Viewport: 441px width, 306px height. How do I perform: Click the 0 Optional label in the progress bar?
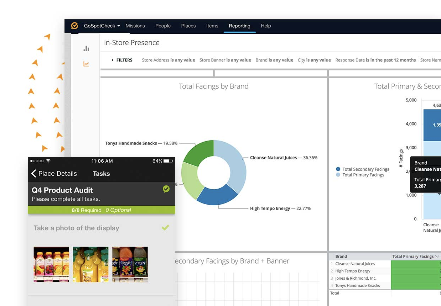[118, 210]
